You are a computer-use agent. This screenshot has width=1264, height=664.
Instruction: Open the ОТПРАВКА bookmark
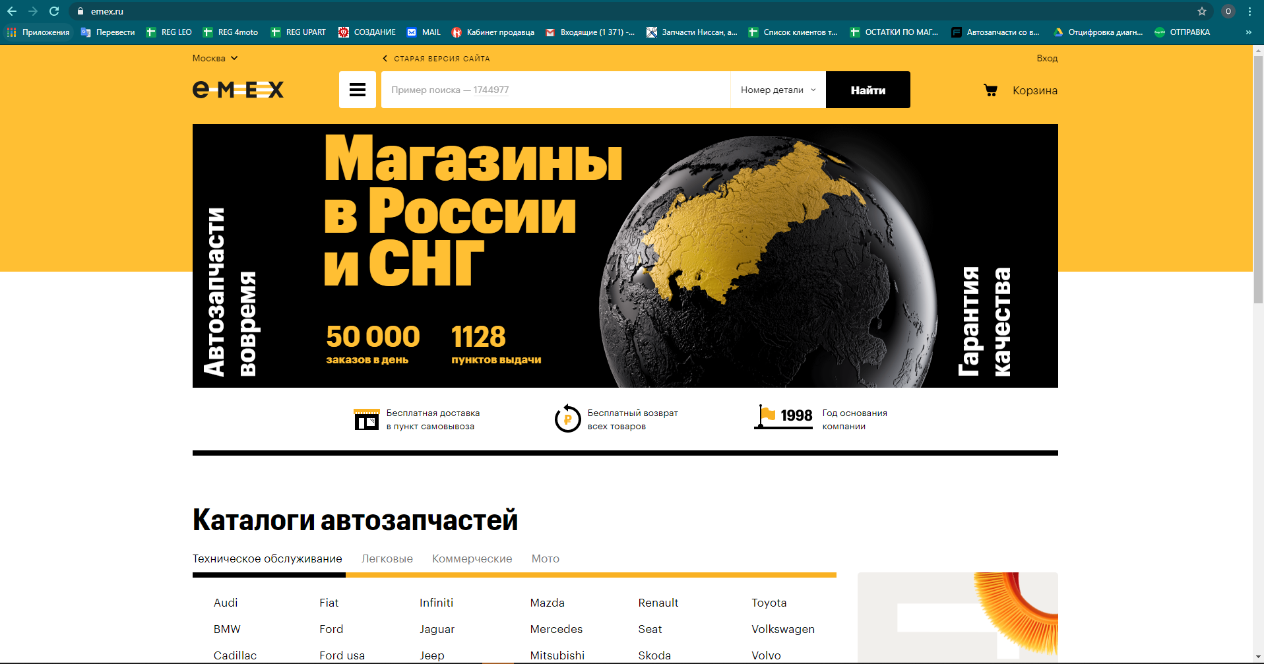[x=1182, y=32]
